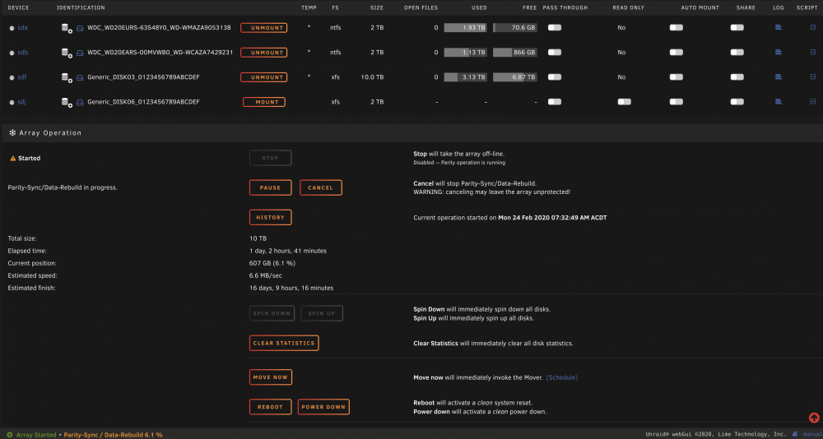Open the log icon for sda

[x=779, y=27]
